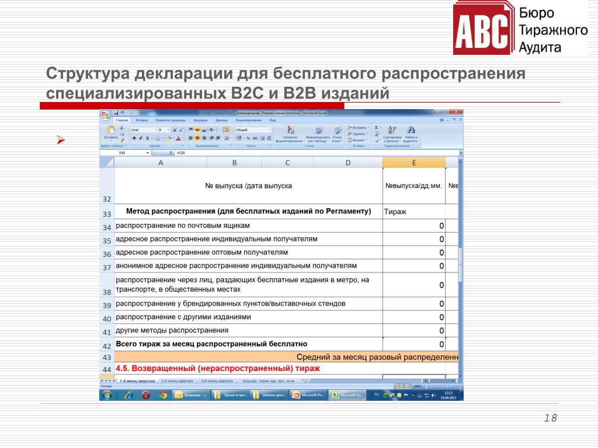Image resolution: width=598 pixels, height=448 pixels.
Task: Click the Format Painter brush icon
Action: tap(122, 140)
